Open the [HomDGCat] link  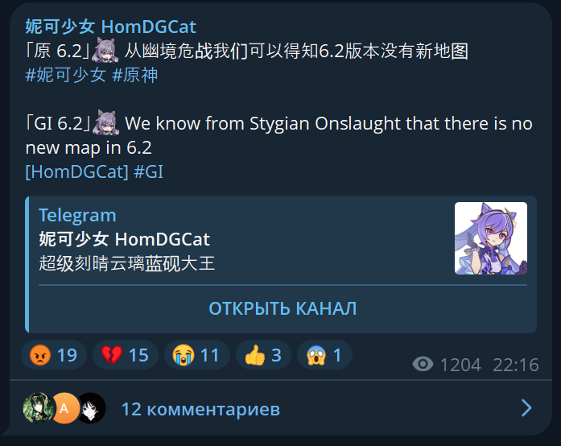[x=76, y=171]
